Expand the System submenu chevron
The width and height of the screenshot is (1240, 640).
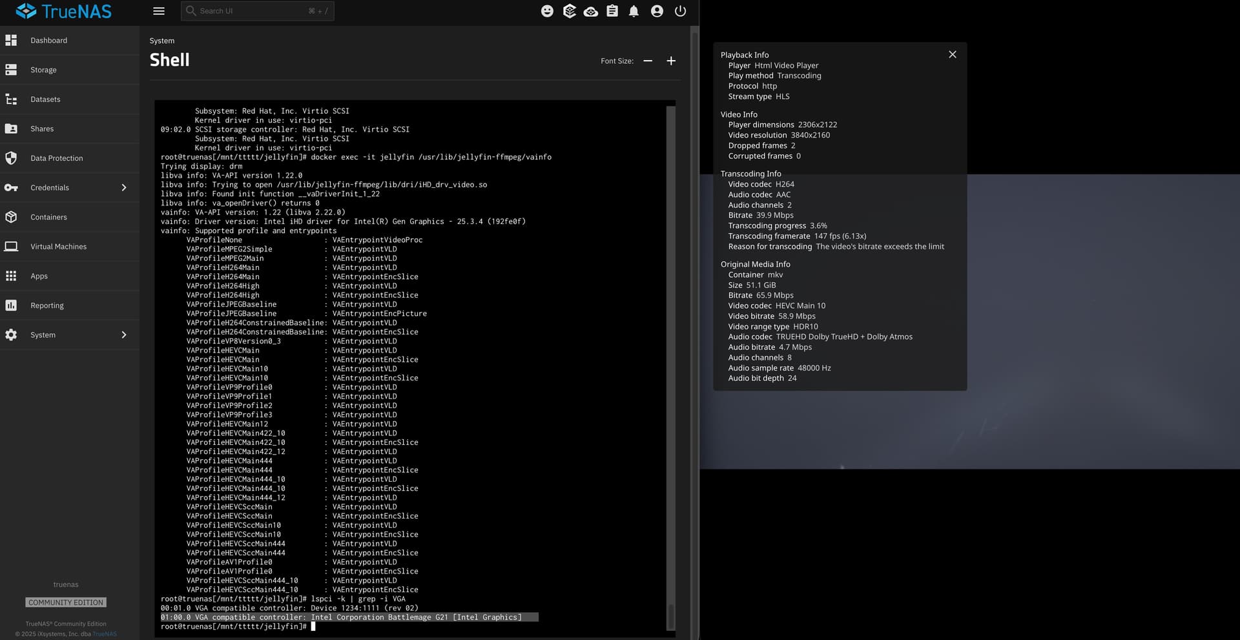(124, 335)
